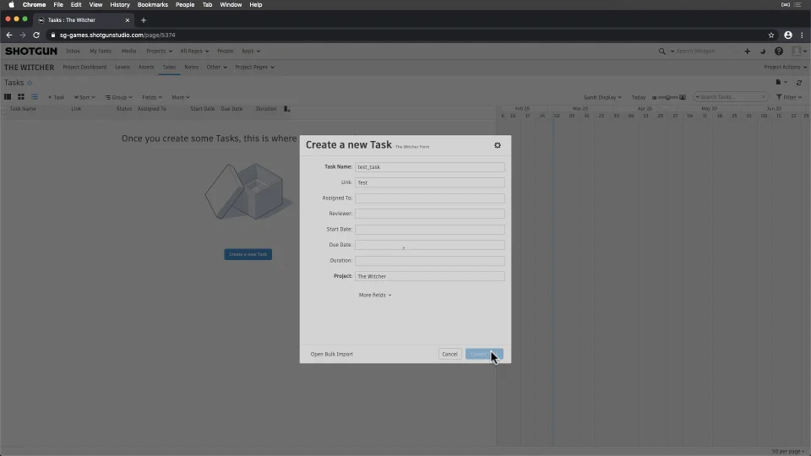Click the Due Date input field
811x456 pixels.
coord(429,245)
